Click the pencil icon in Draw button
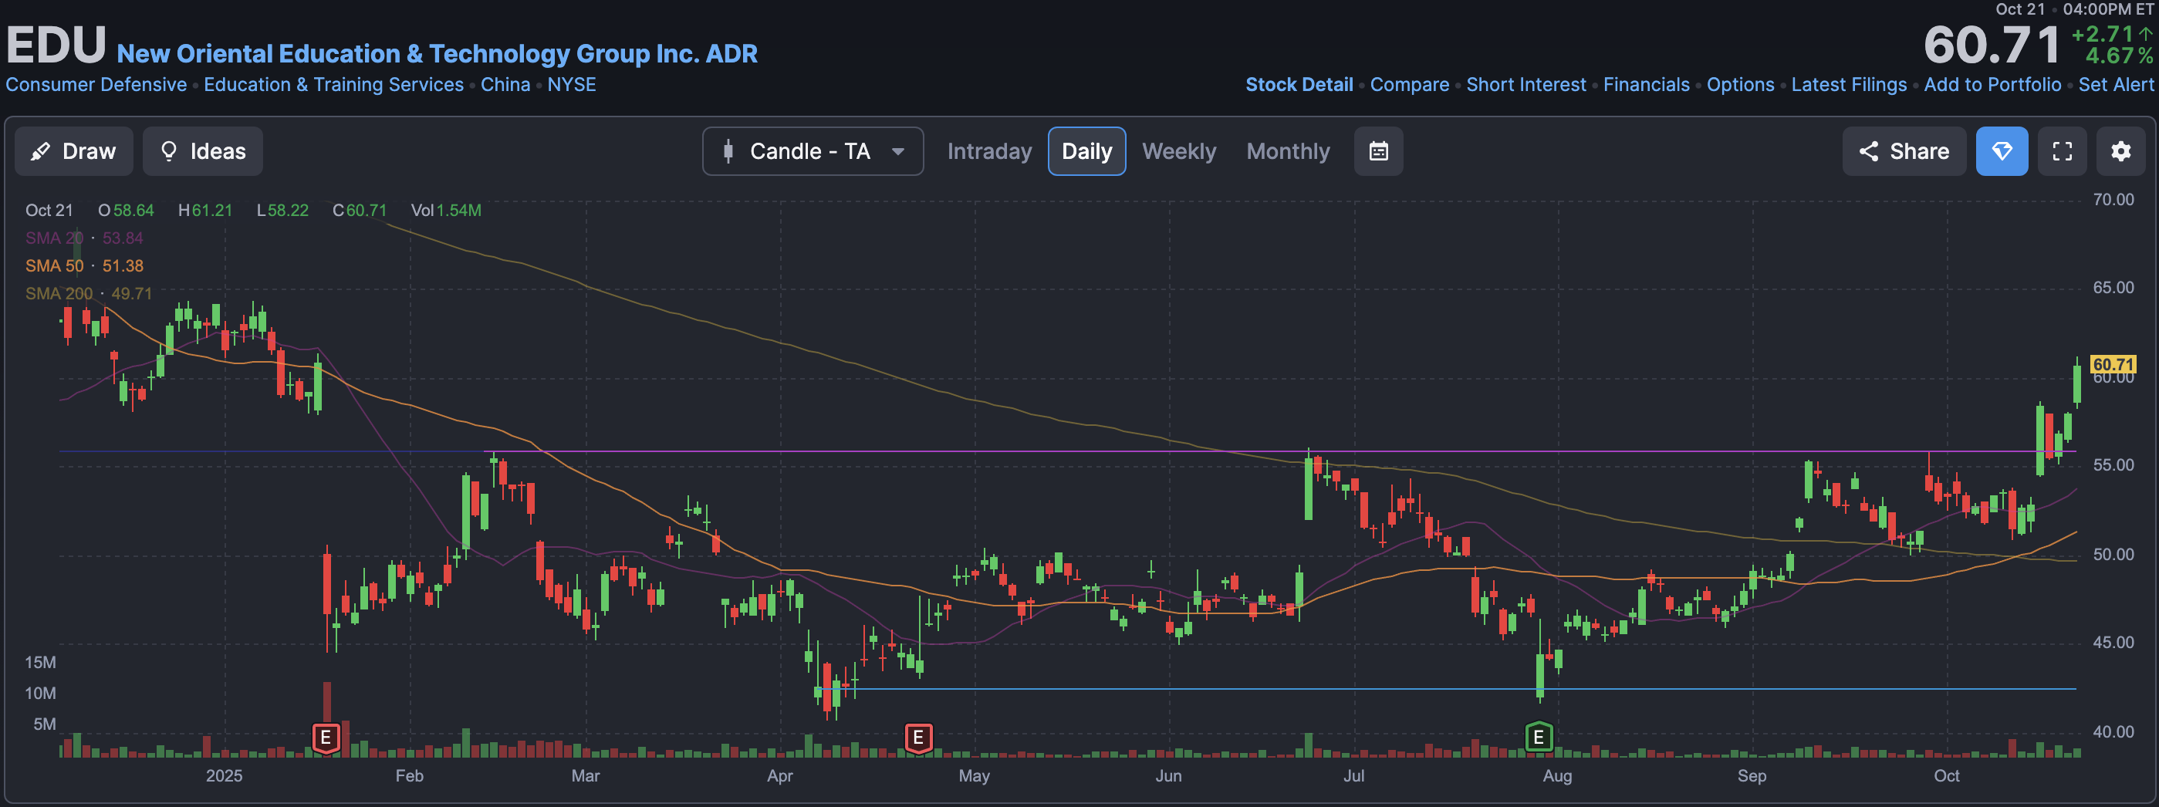Screen dimensions: 2159x807 [39, 152]
